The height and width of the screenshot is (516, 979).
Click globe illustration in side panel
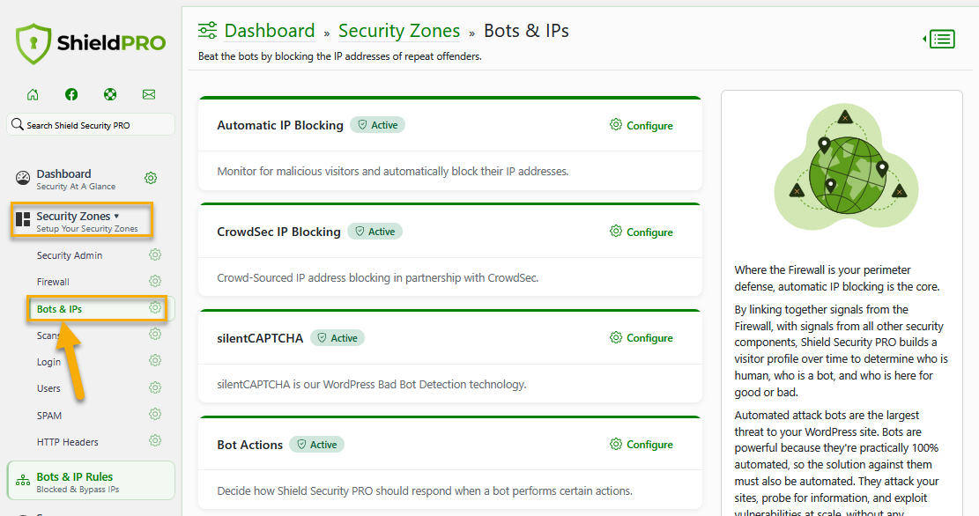click(847, 168)
